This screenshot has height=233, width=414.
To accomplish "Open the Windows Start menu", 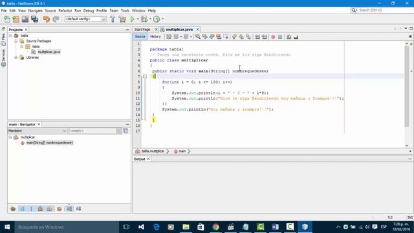I will coord(7,227).
